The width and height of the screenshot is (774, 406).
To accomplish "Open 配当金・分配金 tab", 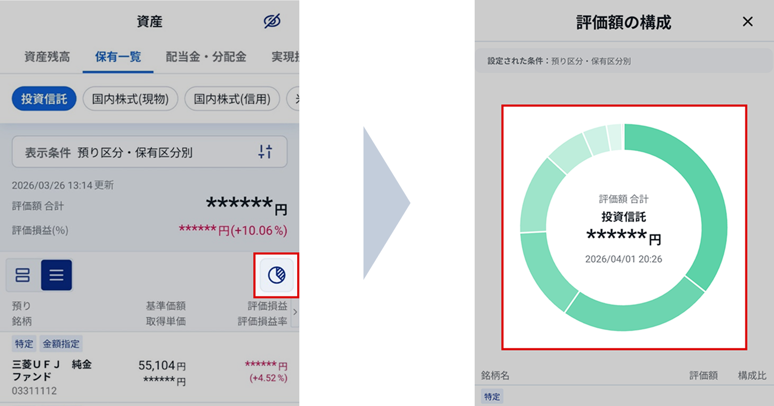I will click(206, 57).
